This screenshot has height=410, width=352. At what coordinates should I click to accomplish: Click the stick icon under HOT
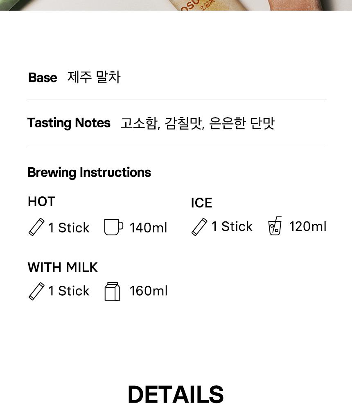pyautogui.click(x=36, y=227)
